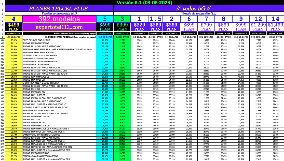Click the "IPHONE 14 512 GB" model cell
The width and height of the screenshot is (284, 161).
tap(59, 120)
